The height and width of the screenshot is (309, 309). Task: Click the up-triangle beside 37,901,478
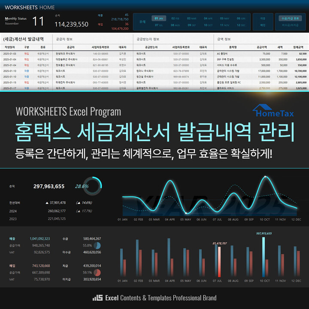pos(47,203)
